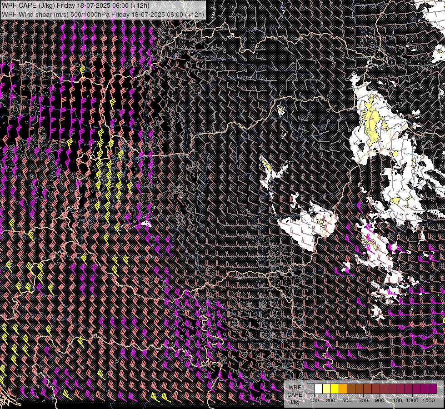Click the WRF Wind shear 500/1000hPa title line
Viewport: 445px width, 409px height.
103,15
